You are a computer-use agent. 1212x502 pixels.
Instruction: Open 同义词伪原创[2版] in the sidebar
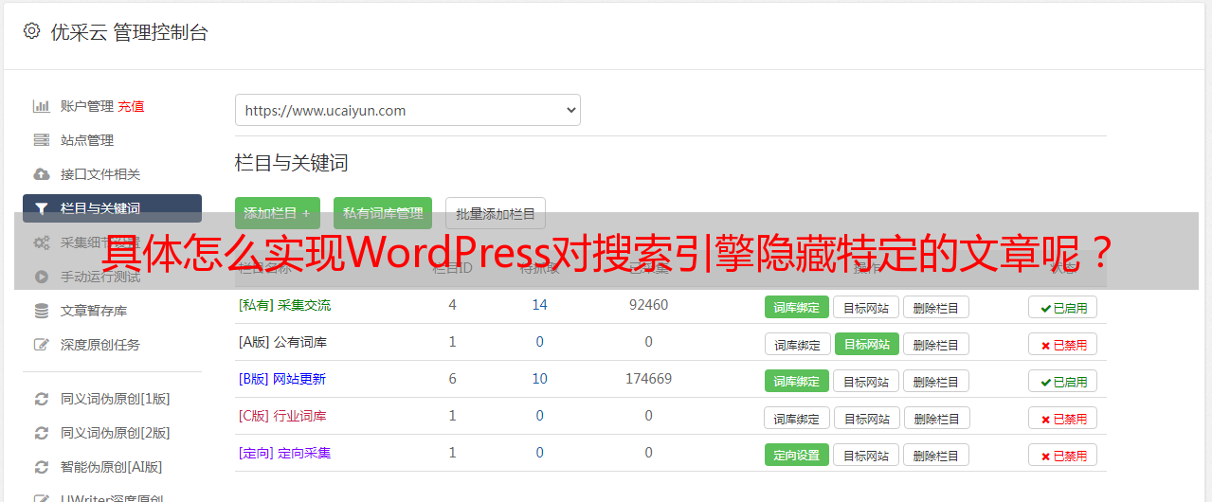pos(116,433)
